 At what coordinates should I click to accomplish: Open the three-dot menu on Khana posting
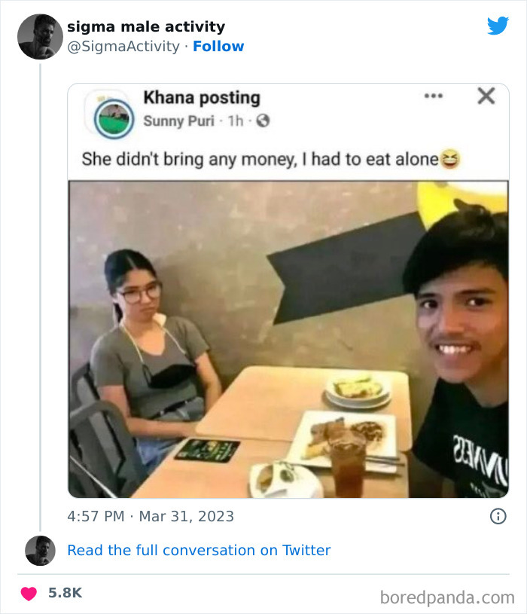(433, 96)
